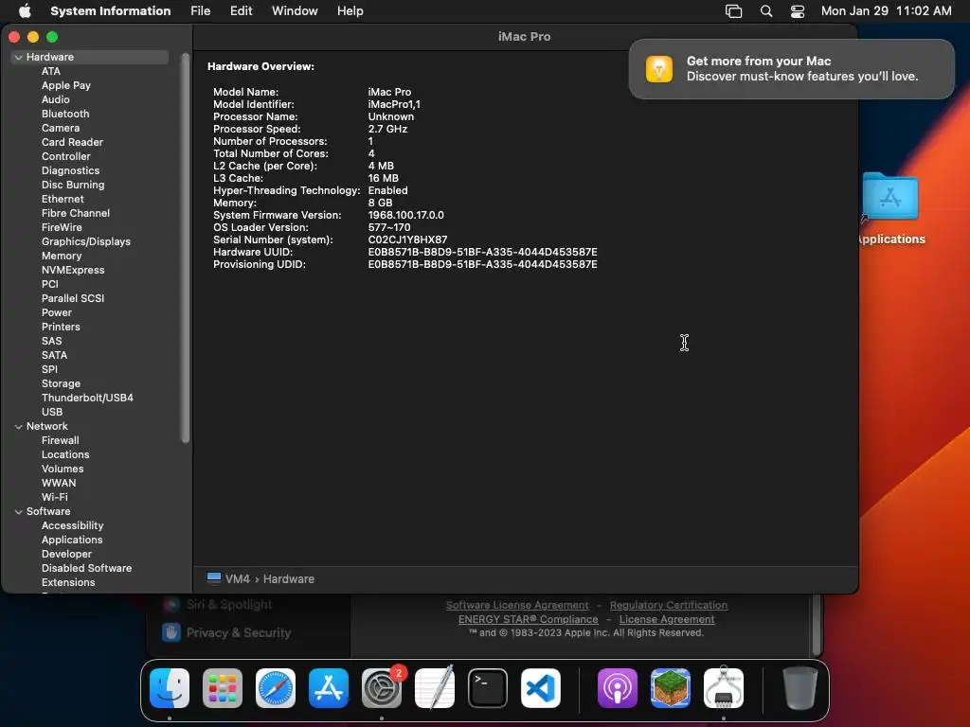
Task: Launch Terminal from the Dock
Action: [488, 688]
